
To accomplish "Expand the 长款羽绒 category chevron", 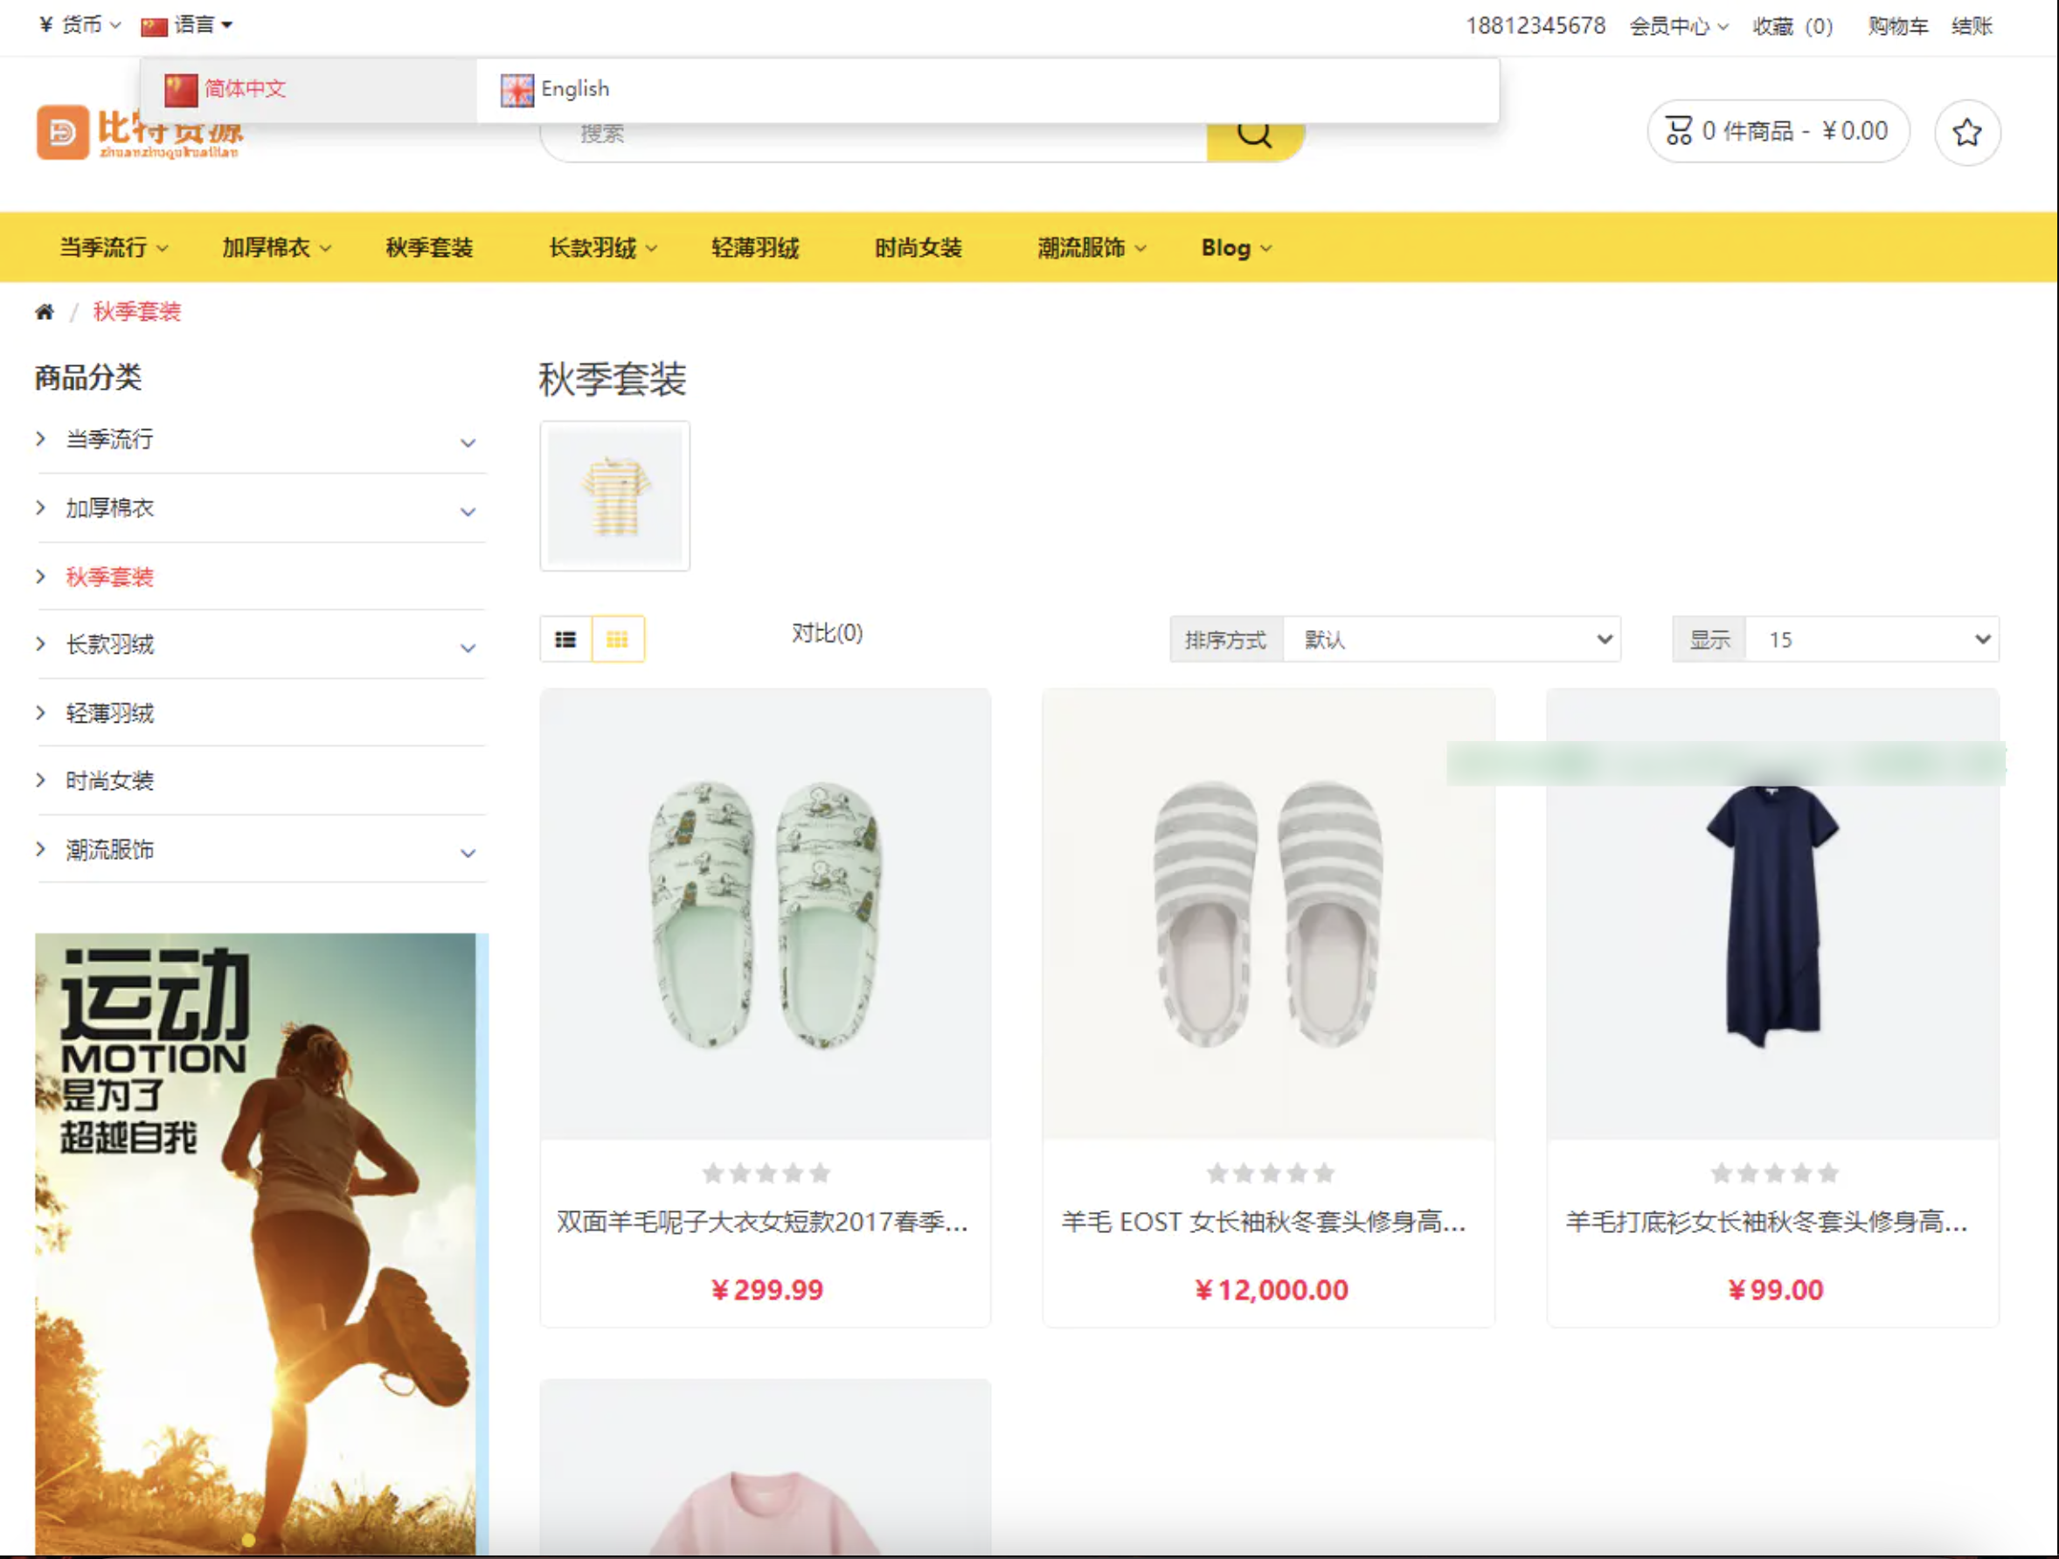I will coord(468,647).
